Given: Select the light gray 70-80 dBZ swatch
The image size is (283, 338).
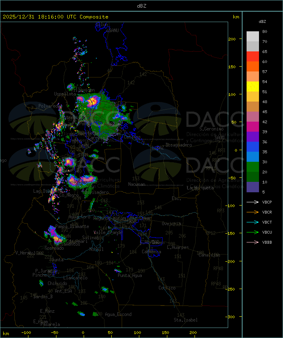Looking at the screenshot, I should tap(253, 37).
